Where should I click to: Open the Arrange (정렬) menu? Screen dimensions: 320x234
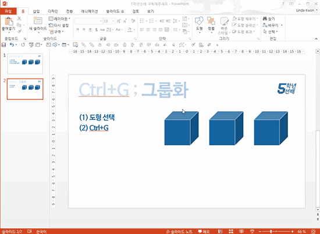click(x=211, y=24)
